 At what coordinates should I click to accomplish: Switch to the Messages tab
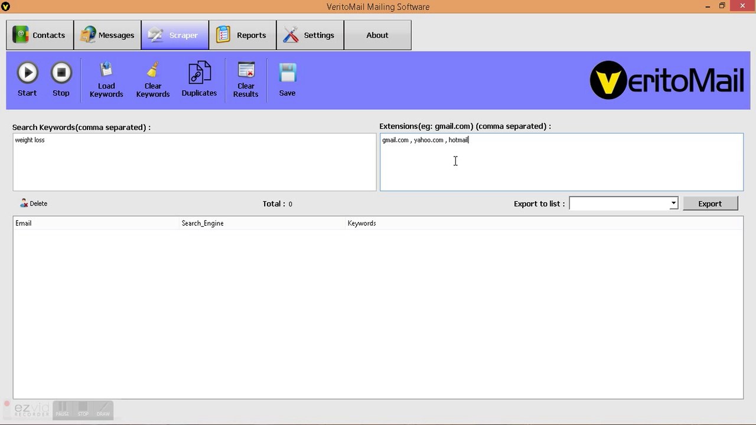coord(107,35)
